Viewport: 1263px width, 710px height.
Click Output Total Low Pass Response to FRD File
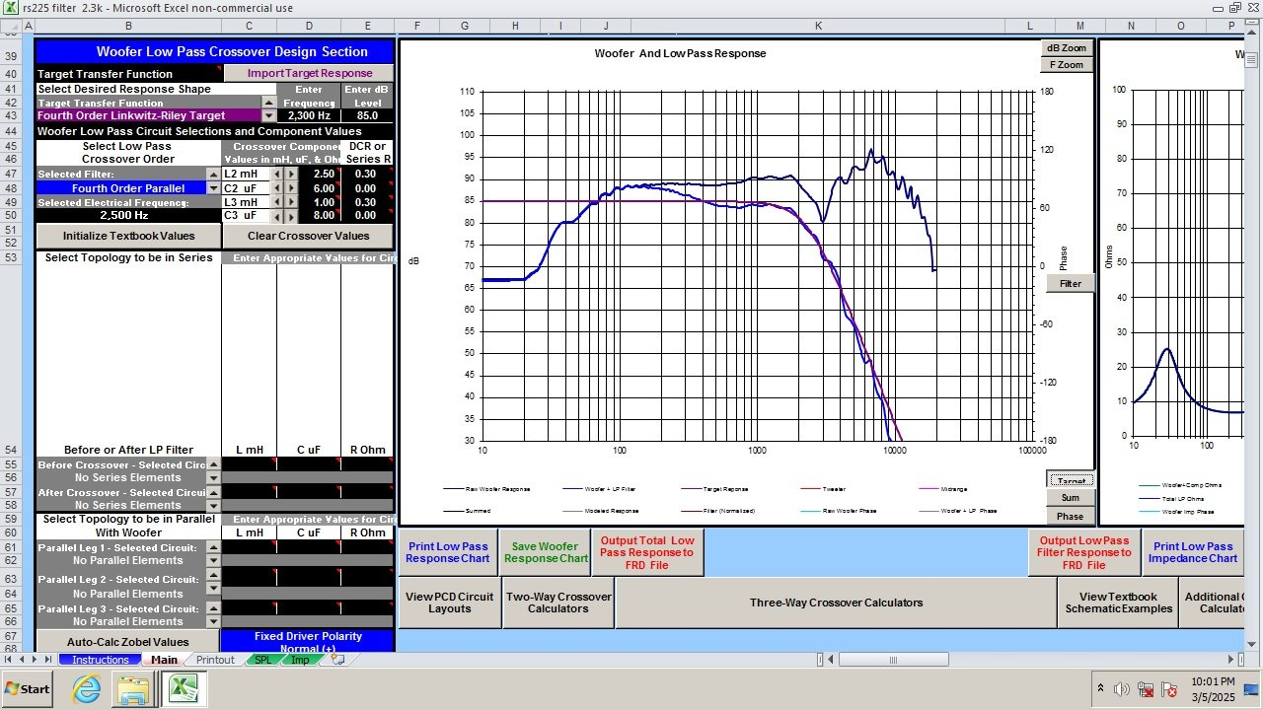coord(648,552)
